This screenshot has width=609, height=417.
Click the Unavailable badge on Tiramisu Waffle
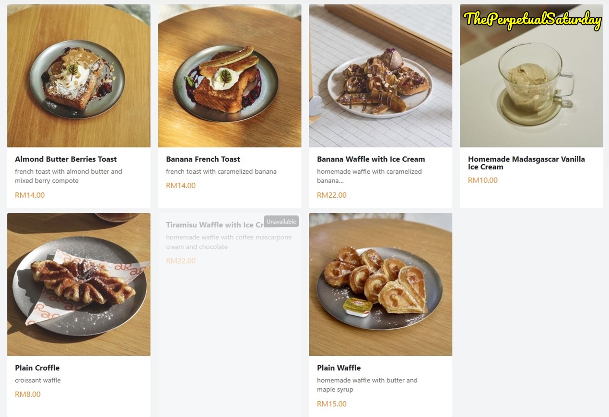tap(281, 222)
